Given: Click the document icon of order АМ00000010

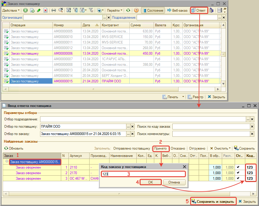Looking at the screenshot, I should [6, 37].
